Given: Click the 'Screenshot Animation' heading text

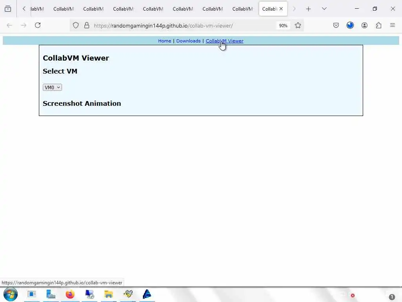Looking at the screenshot, I should tap(82, 103).
